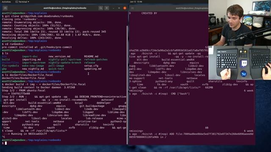Viewport: 271px width, 152px height.
Task: Click 'Step 1/2 : FROM ubuntu:focal' line
Action: tap(24, 91)
